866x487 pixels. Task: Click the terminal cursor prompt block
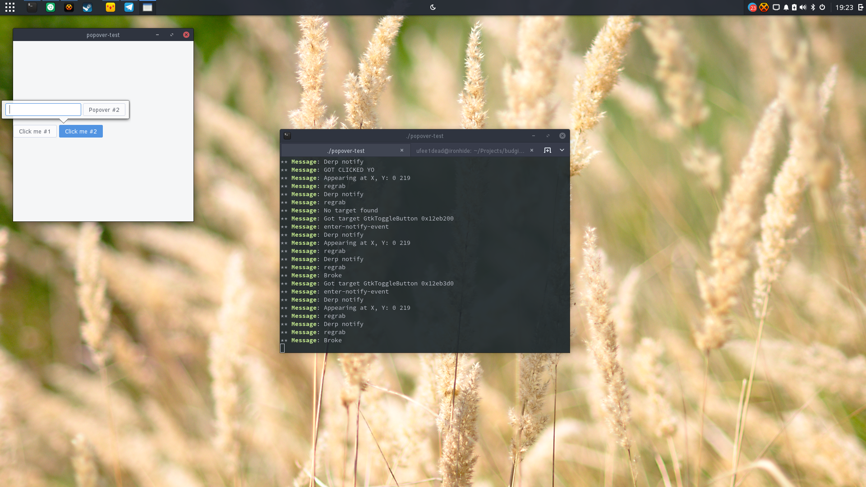coord(282,348)
